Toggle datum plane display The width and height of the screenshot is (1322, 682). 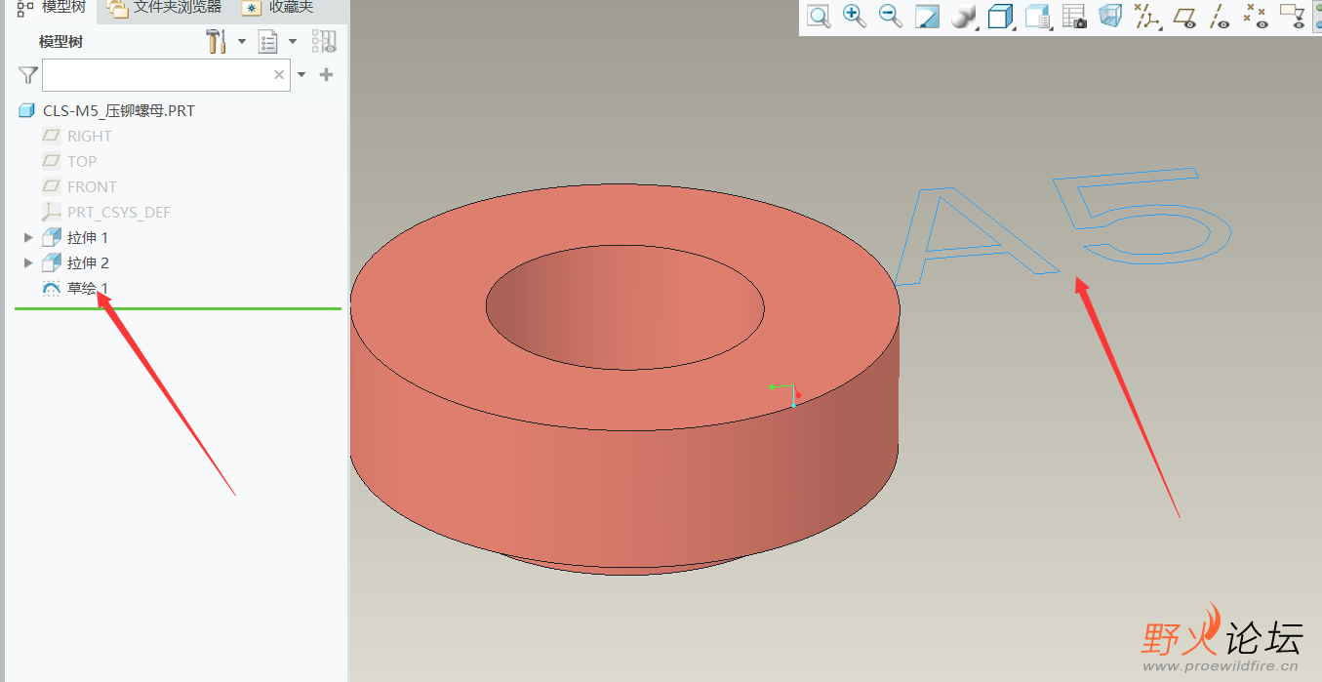(x=1184, y=17)
